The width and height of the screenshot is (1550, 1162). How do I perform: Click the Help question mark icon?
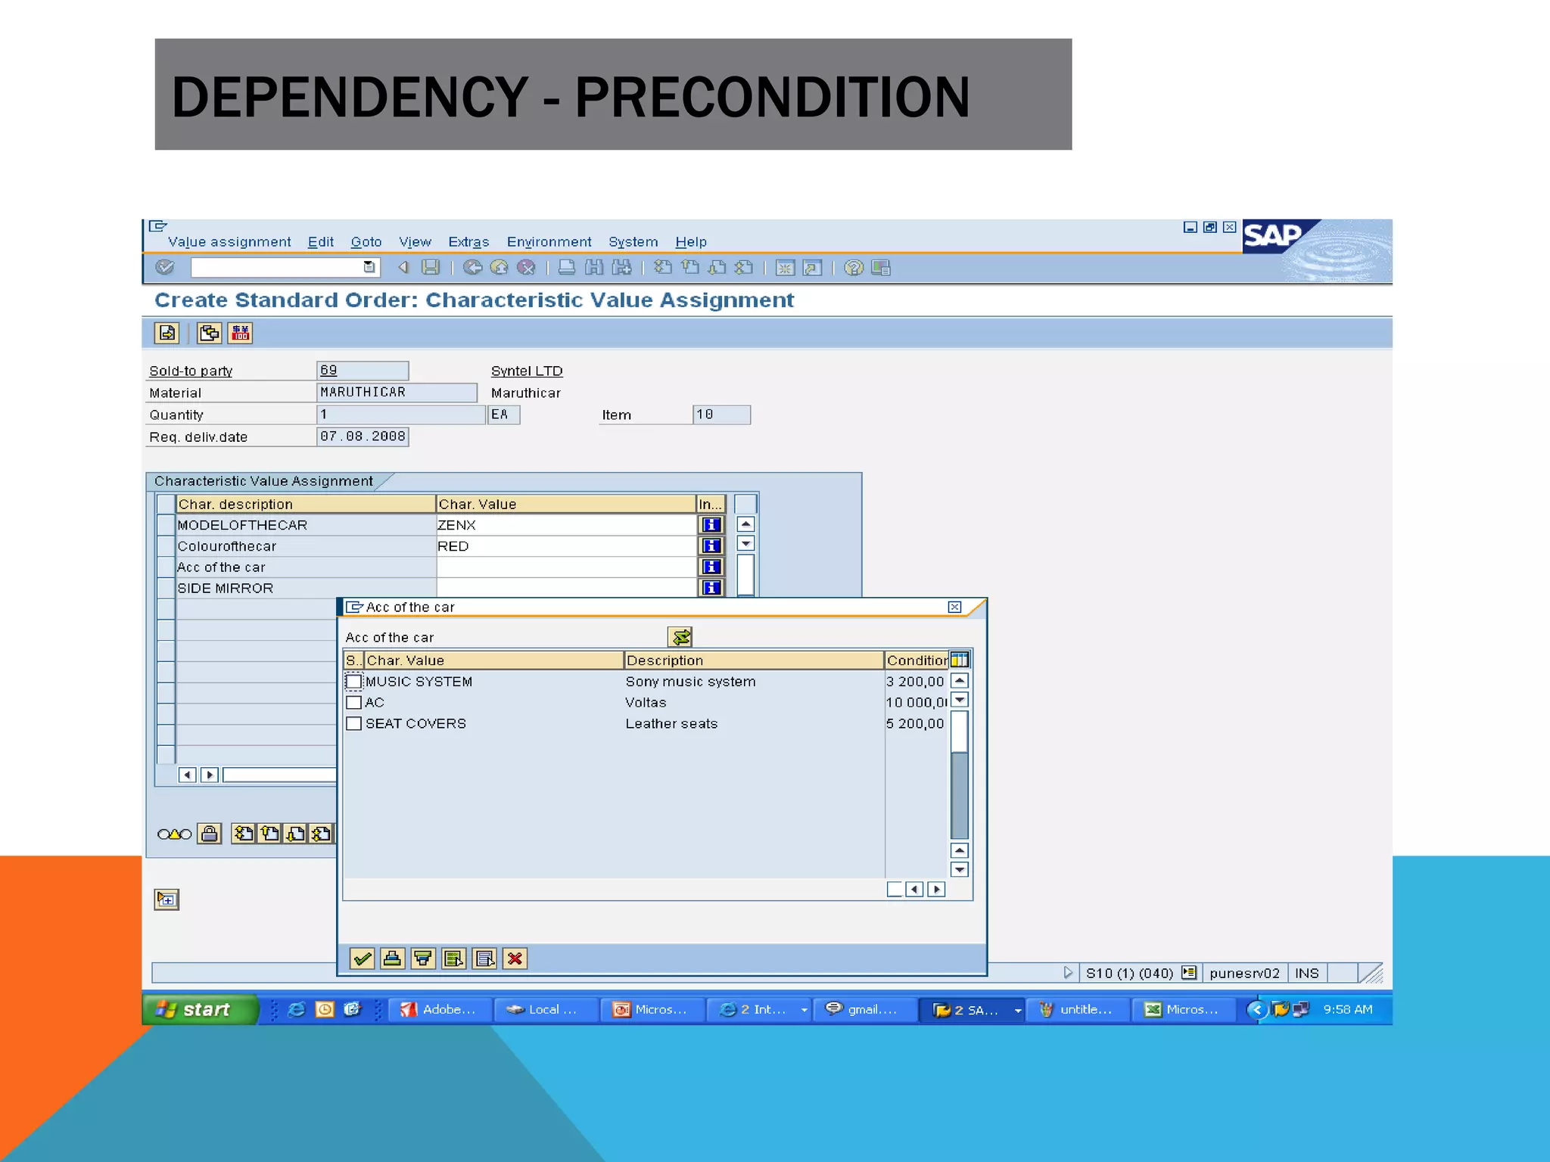(854, 268)
